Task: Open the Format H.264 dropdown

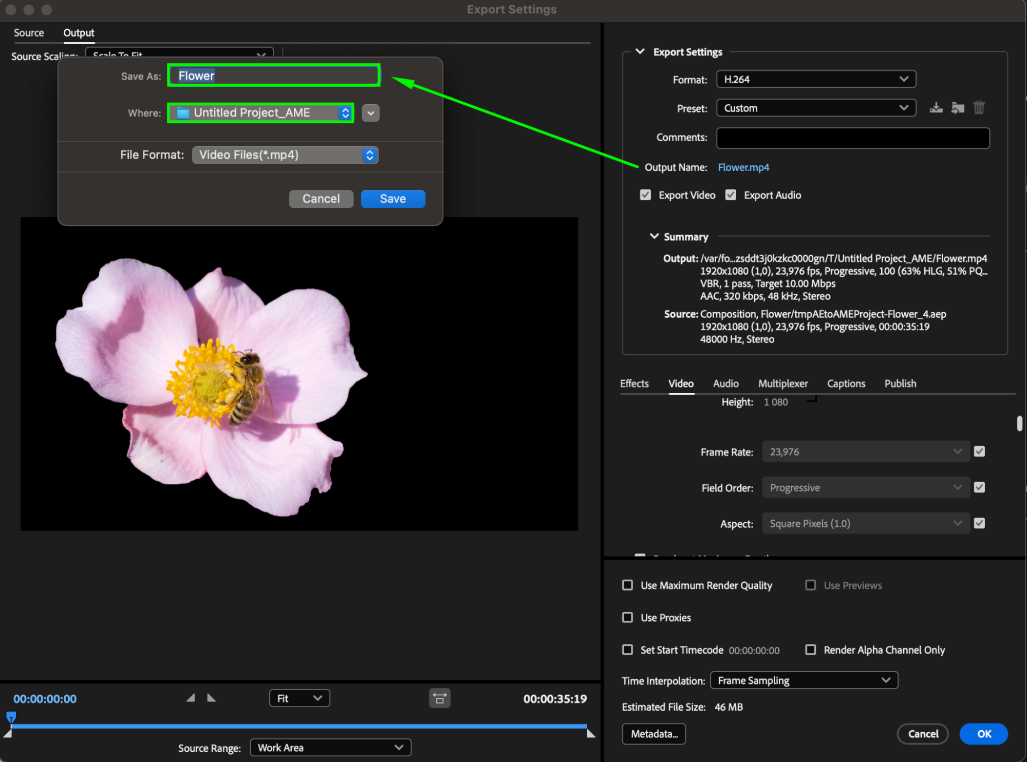Action: (x=815, y=80)
